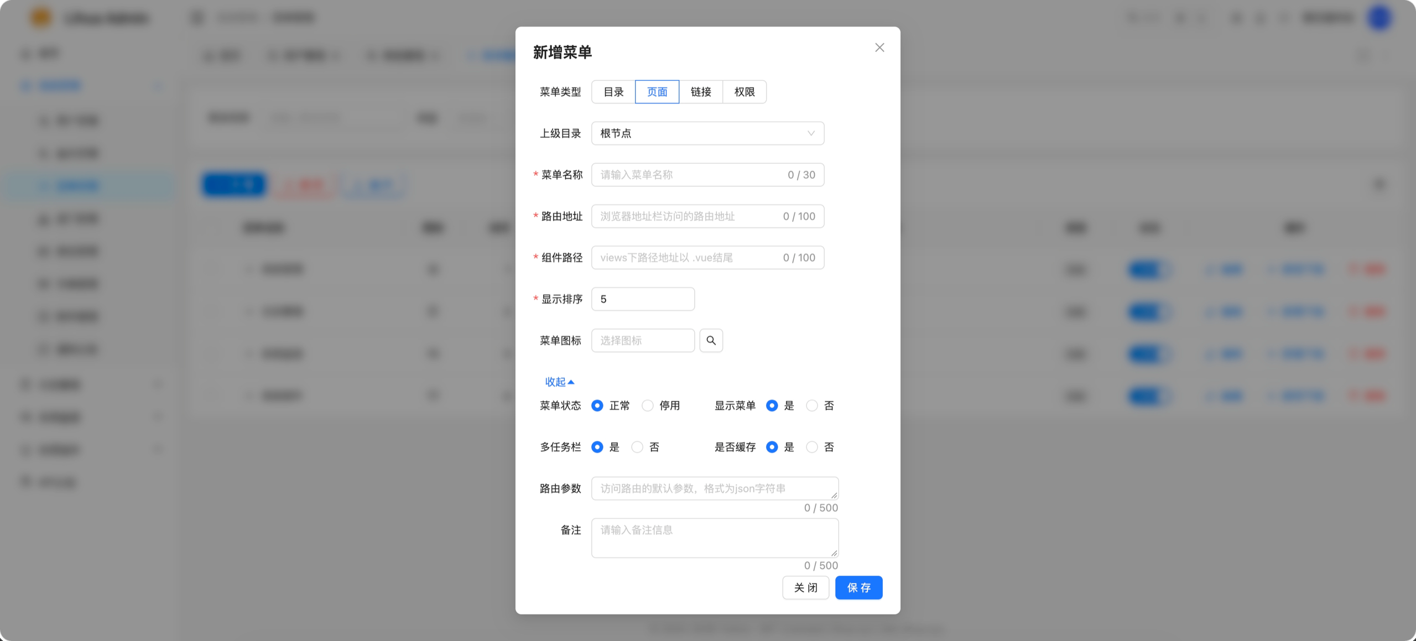This screenshot has height=641, width=1416.
Task: Select the 权限 menu type tab
Action: point(745,92)
